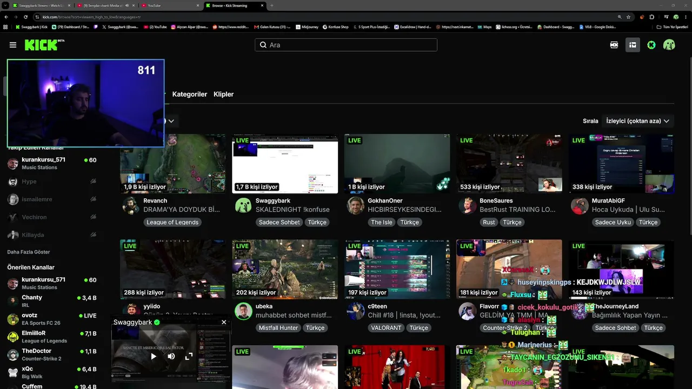This screenshot has height=389, width=692.
Task: Open a new browser tab
Action: (271, 5)
